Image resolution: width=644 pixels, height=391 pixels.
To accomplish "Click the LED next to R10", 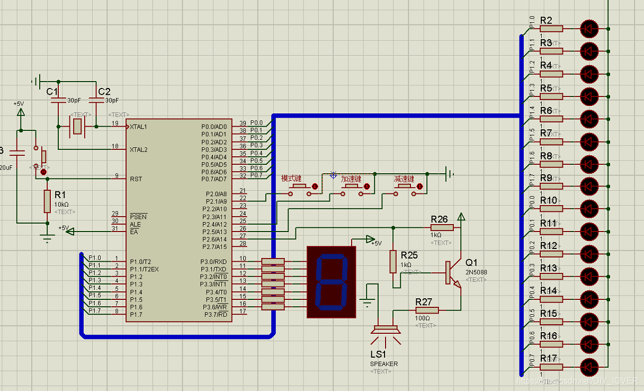I will coord(589,209).
